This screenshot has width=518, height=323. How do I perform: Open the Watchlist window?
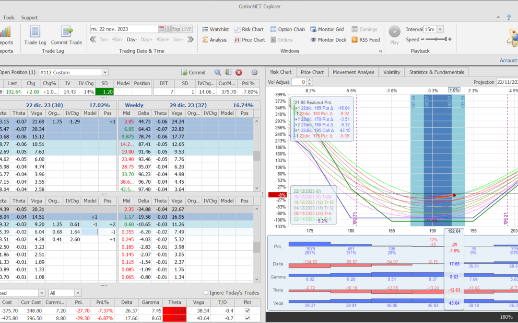click(215, 29)
